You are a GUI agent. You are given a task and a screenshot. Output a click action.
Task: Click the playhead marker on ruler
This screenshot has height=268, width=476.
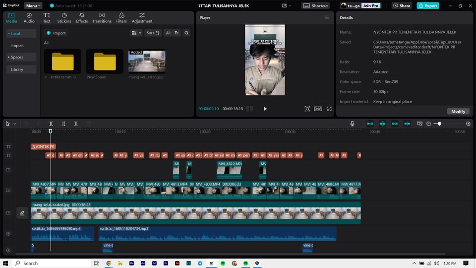[x=51, y=131]
